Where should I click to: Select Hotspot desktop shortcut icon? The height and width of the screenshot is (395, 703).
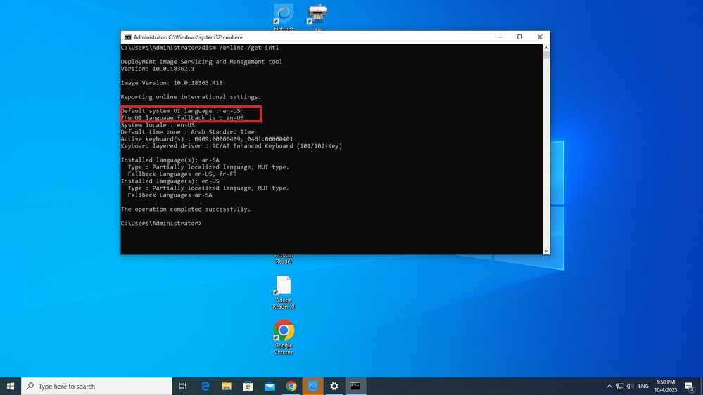284,17
